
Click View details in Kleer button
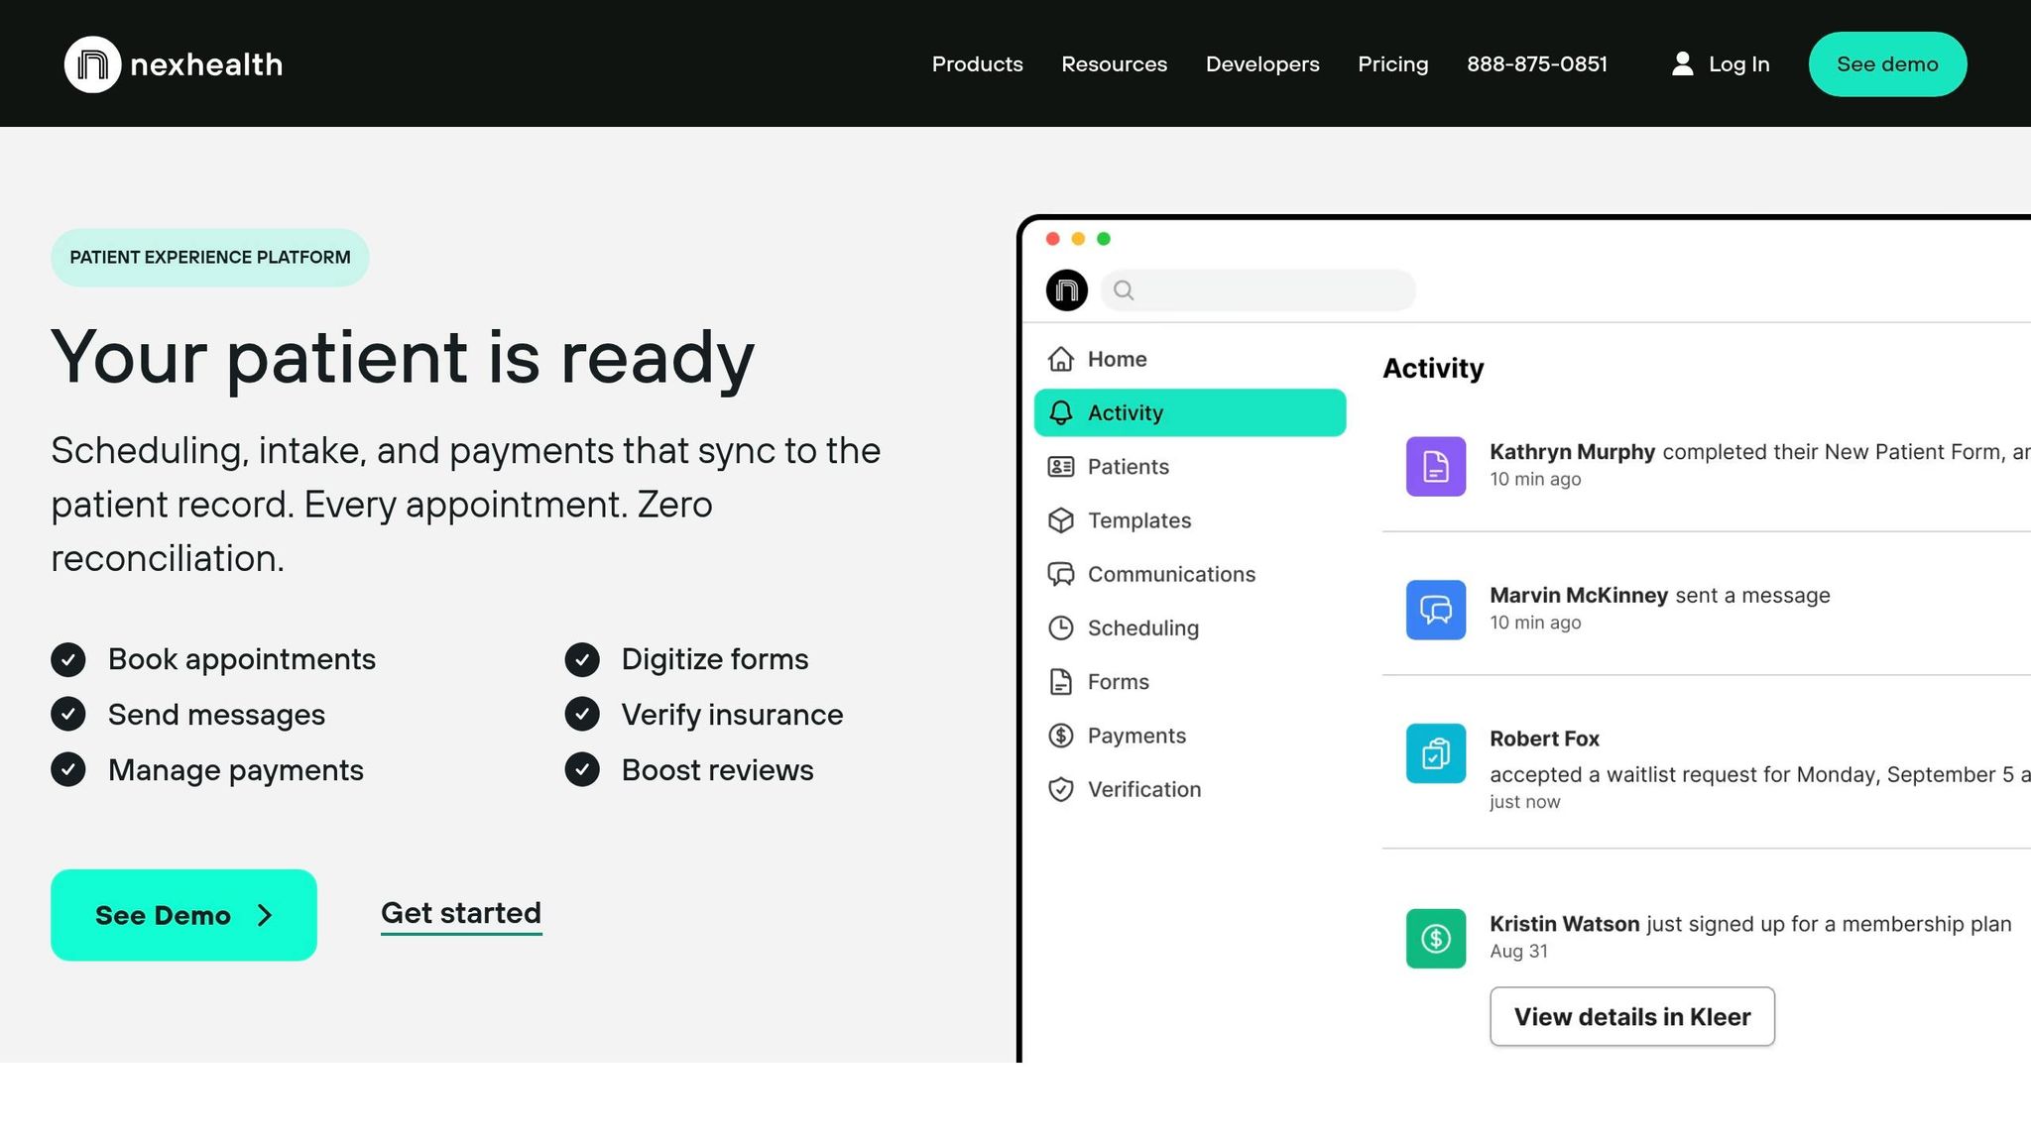click(x=1632, y=1016)
